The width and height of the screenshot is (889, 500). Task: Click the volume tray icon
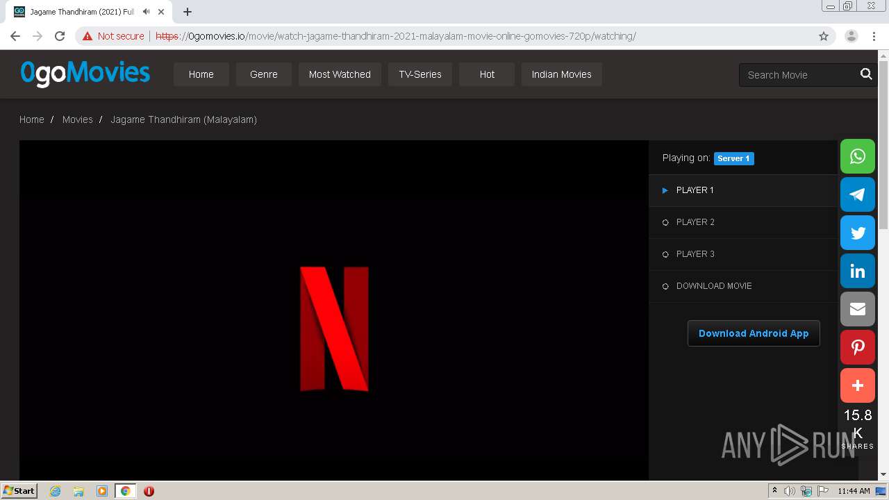pos(790,491)
